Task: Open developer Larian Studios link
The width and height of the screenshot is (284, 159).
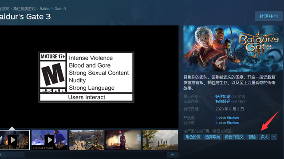Action: coord(227,118)
